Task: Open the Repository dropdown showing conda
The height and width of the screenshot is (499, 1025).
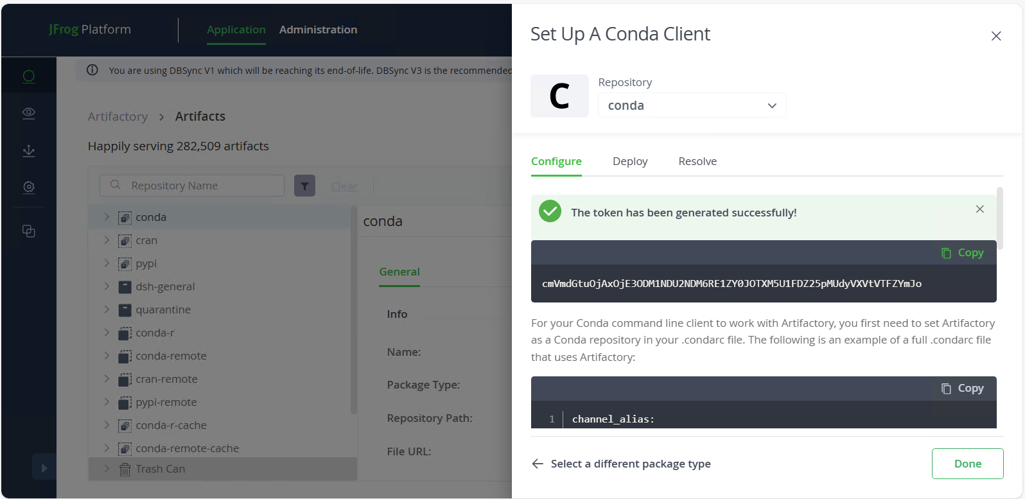Action: (x=692, y=105)
